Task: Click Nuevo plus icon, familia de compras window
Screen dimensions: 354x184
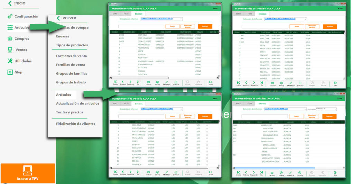Action: [158, 83]
